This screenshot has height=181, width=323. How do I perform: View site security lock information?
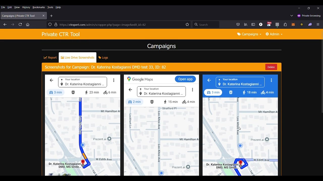(x=56, y=25)
